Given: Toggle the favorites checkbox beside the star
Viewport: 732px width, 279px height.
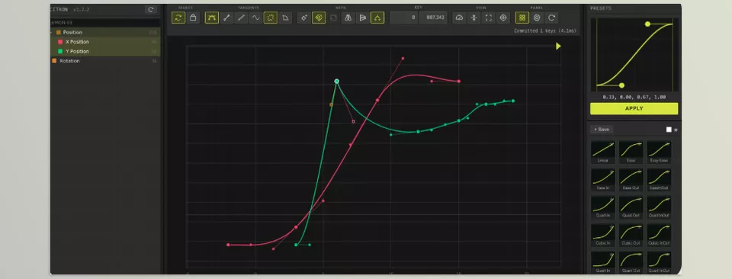Looking at the screenshot, I should (669, 130).
